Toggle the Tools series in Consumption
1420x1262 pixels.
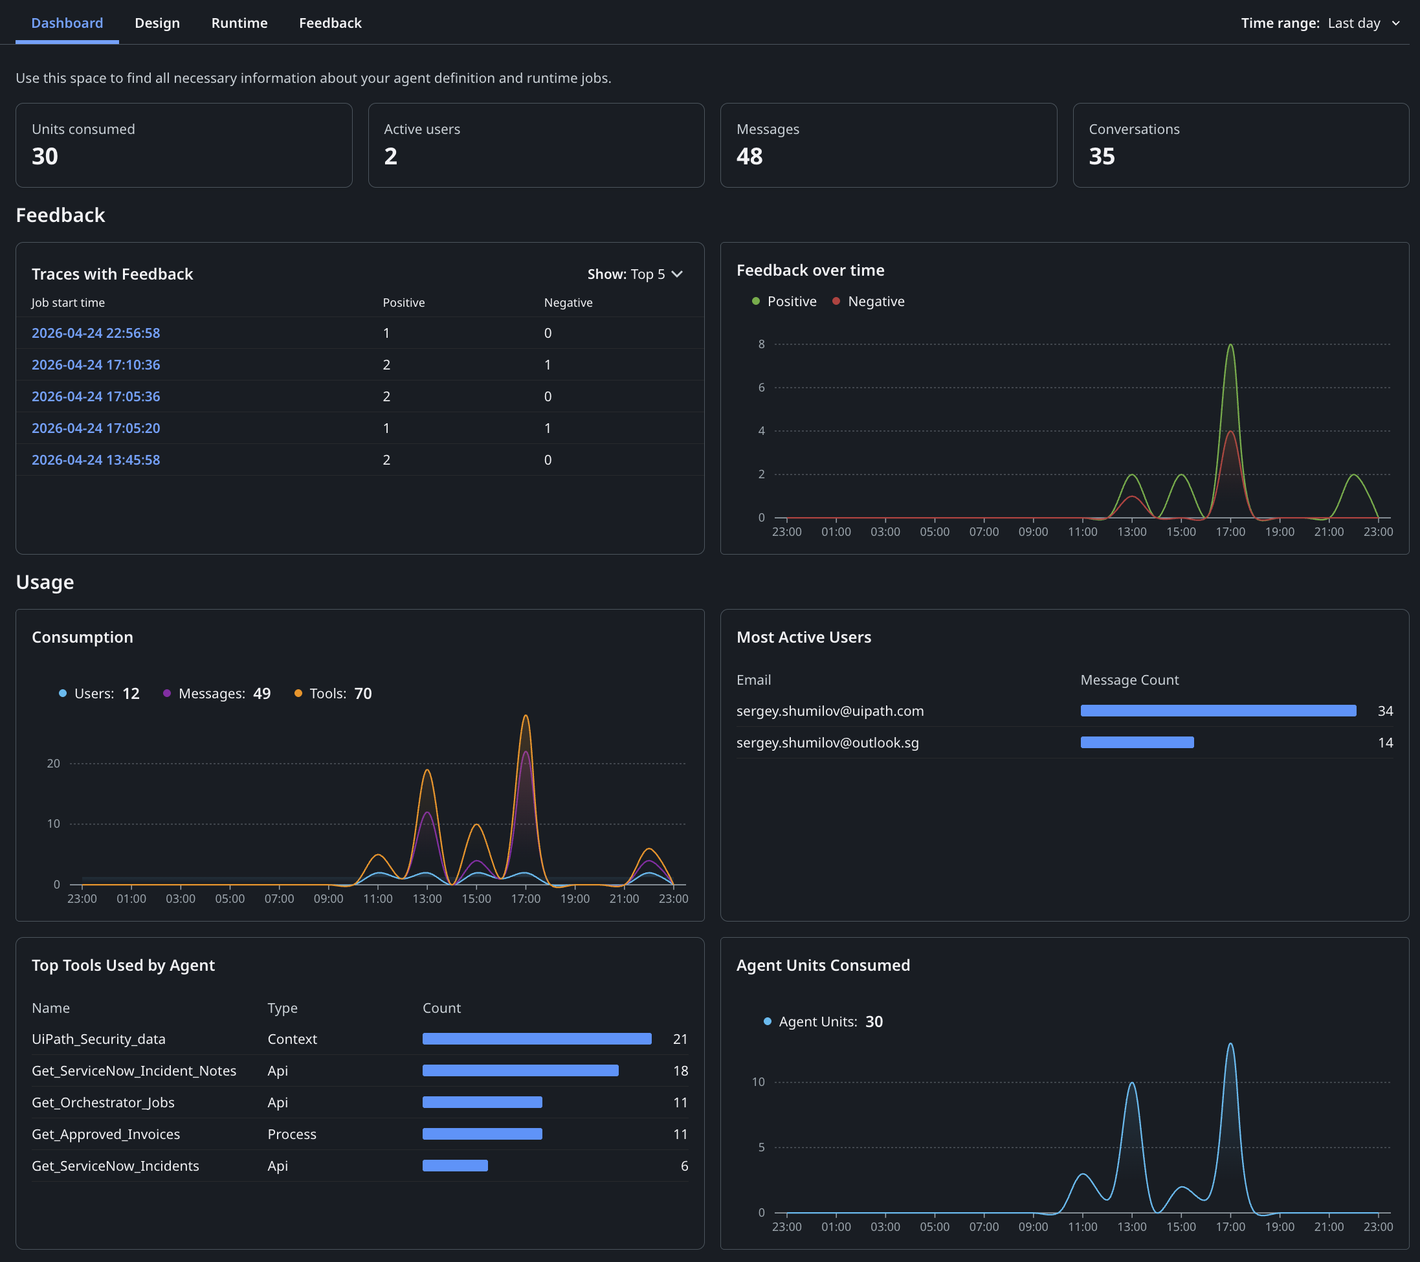(333, 693)
